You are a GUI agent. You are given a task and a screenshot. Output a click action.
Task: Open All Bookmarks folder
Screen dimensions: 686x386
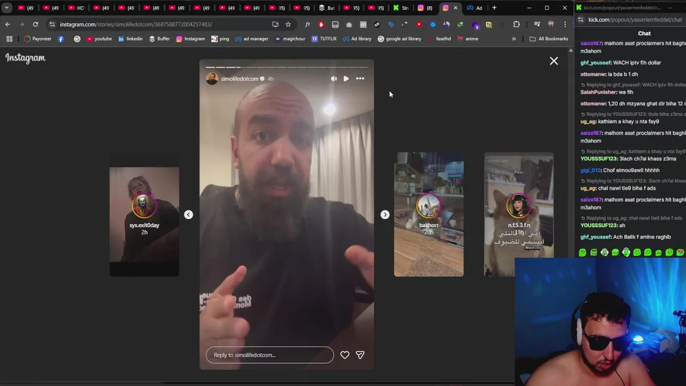pyautogui.click(x=548, y=39)
